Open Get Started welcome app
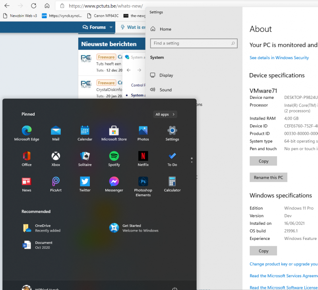The width and height of the screenshot is (318, 290). click(x=134, y=228)
